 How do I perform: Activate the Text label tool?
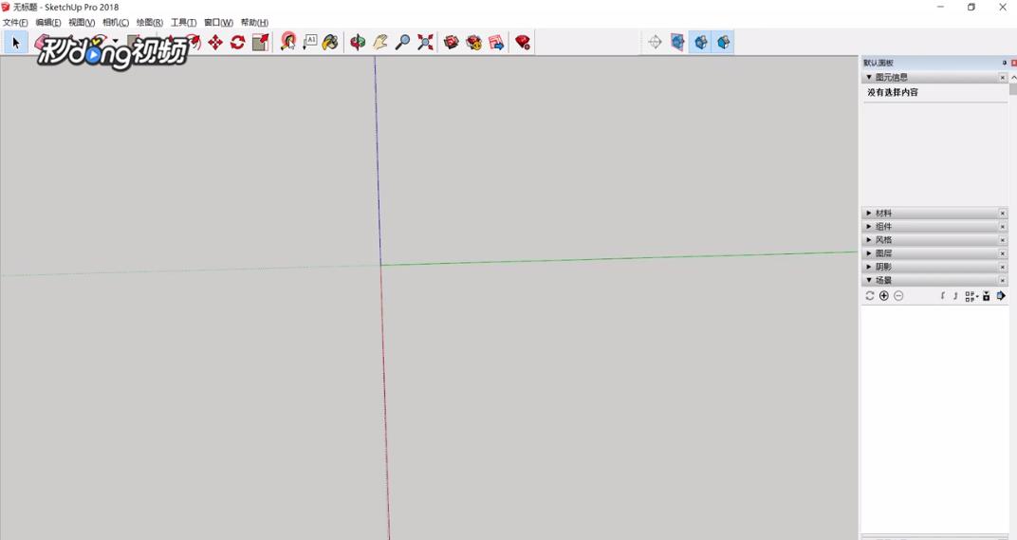click(310, 43)
